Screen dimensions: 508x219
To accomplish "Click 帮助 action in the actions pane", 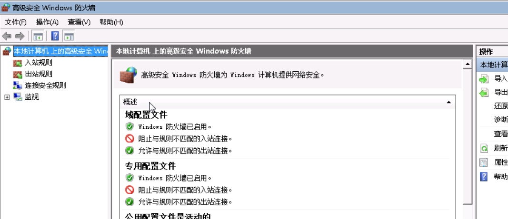I will [501, 177].
